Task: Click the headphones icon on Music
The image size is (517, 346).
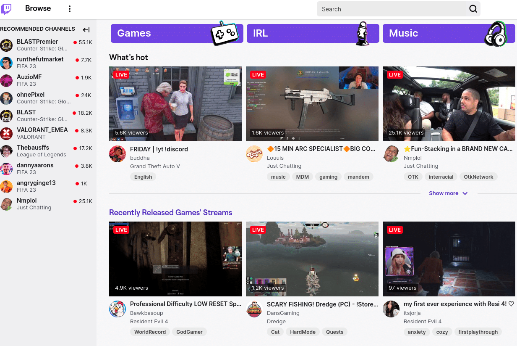Action: pyautogui.click(x=496, y=34)
